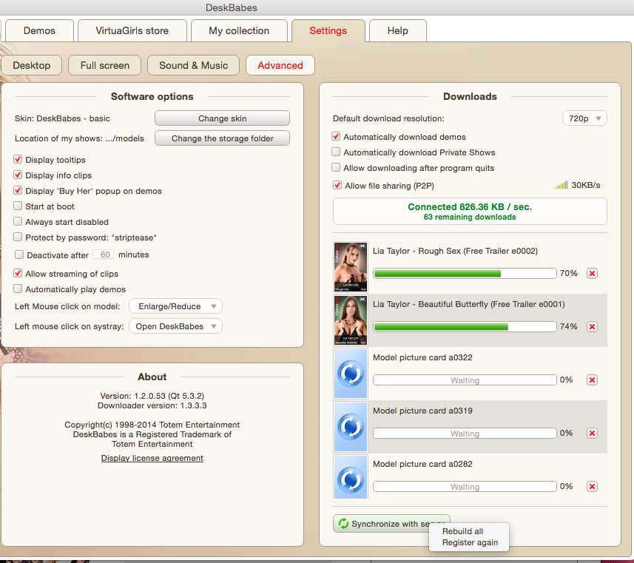Go to the My collection tab
634x563 pixels.
click(239, 31)
